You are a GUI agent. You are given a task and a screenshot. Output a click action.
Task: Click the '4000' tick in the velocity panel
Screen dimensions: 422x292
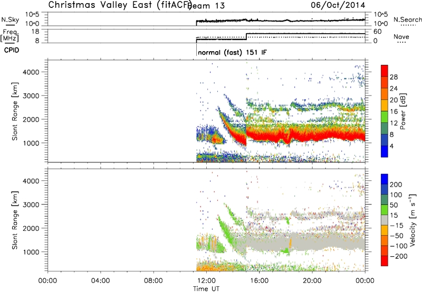pyautogui.click(x=31, y=181)
